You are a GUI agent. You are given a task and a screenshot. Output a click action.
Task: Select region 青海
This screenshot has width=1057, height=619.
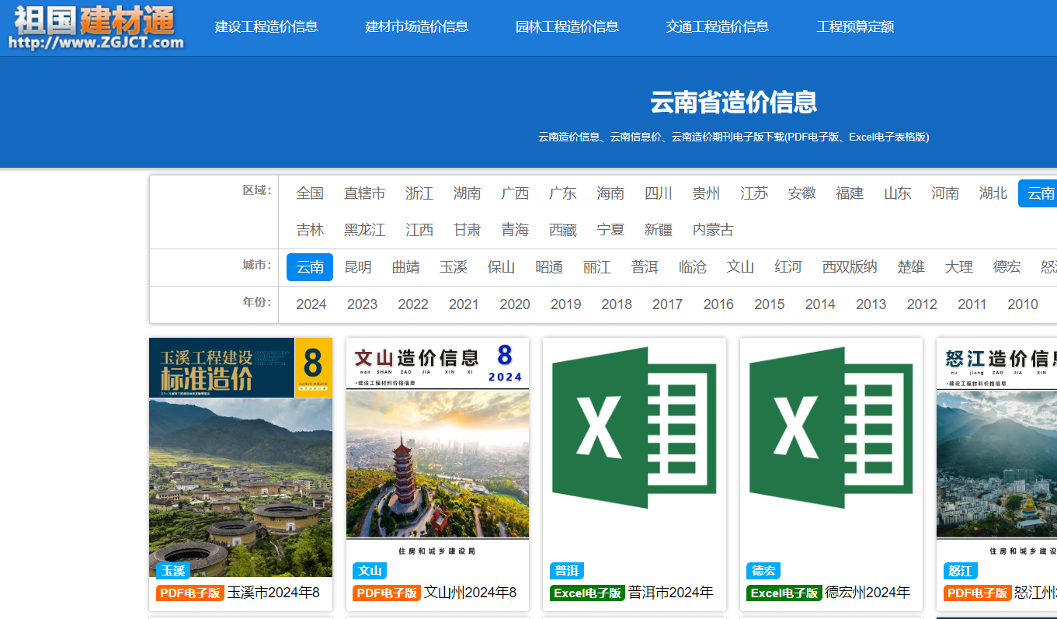pos(515,230)
